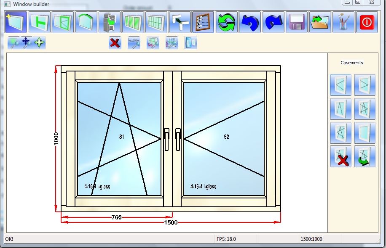Select the green H-shaped mullion tool
386x248 pixels.
click(39, 22)
